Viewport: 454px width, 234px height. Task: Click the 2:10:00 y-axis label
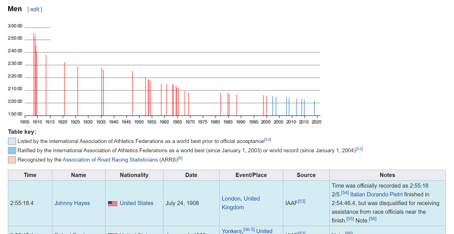(x=15, y=89)
